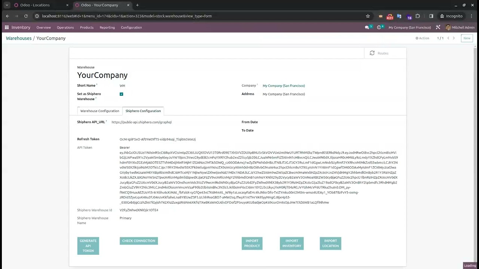Viewport: 479px width, 269px height.
Task: Click the browser back arrow
Action: [7, 16]
